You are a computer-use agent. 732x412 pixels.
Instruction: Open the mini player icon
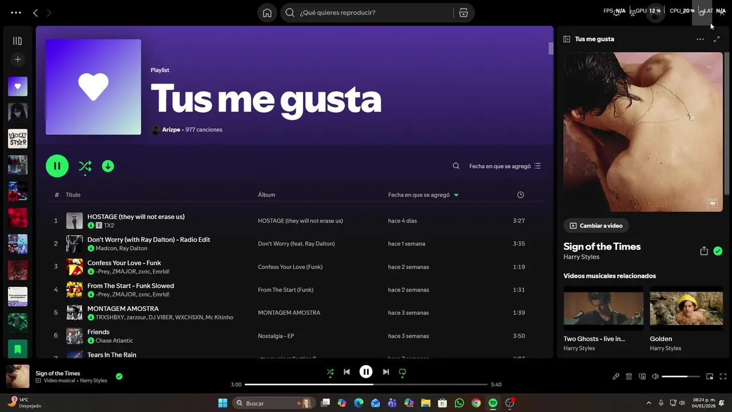(x=710, y=377)
